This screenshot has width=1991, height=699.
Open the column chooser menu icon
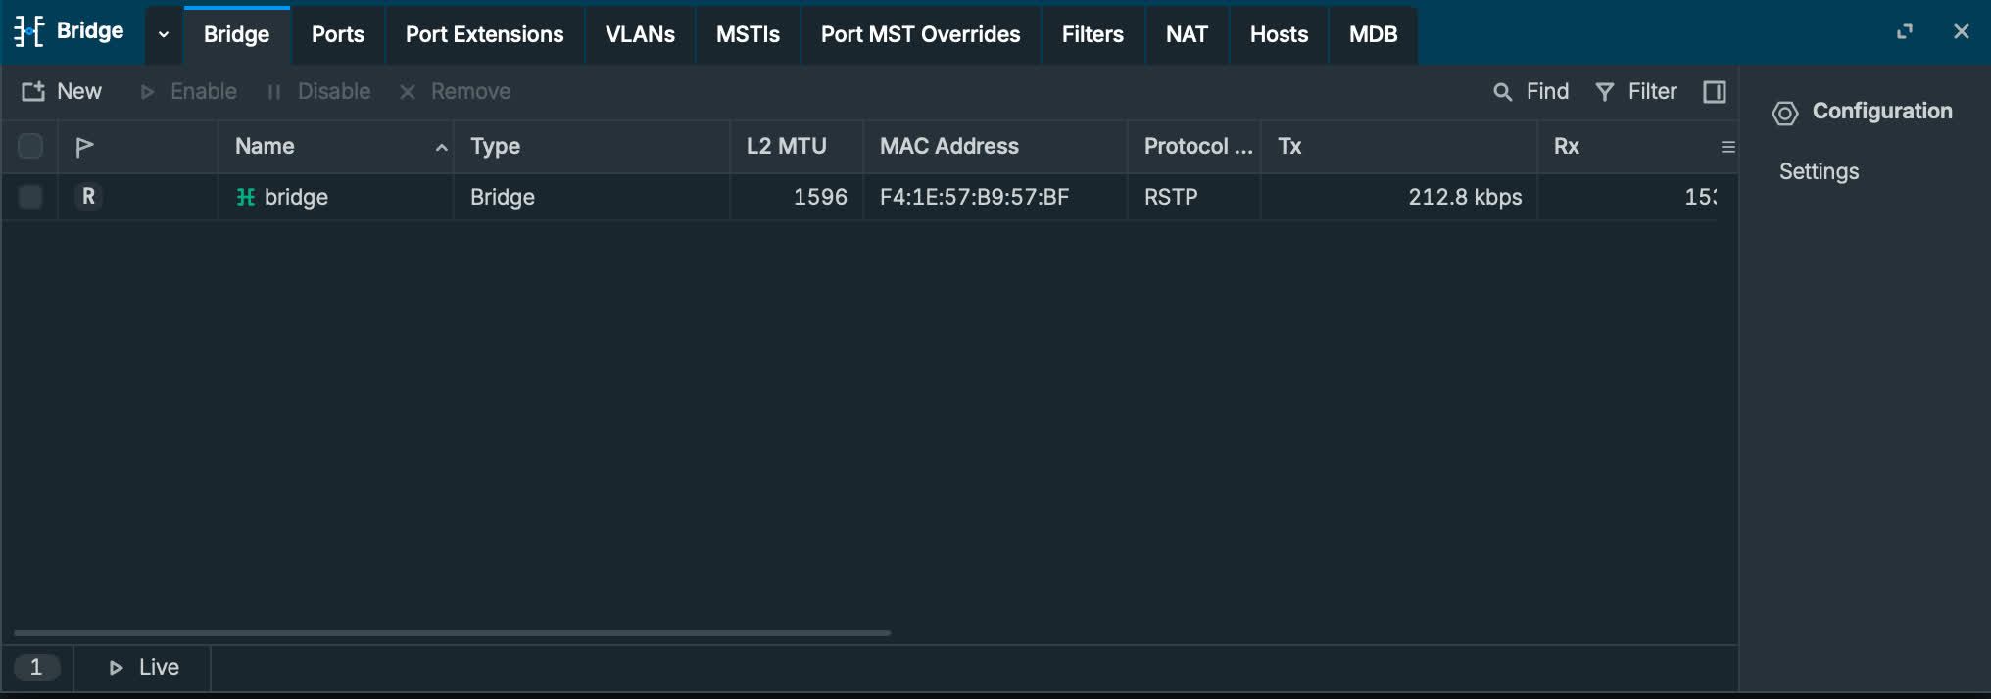[x=1727, y=147]
